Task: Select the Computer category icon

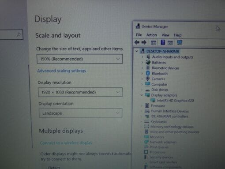Action: coord(147,84)
